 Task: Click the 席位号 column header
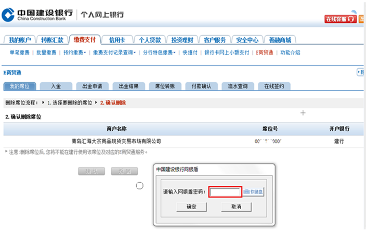(x=270, y=129)
